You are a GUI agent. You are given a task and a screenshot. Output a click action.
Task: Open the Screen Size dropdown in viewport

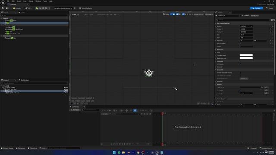pyautogui.click(x=198, y=14)
